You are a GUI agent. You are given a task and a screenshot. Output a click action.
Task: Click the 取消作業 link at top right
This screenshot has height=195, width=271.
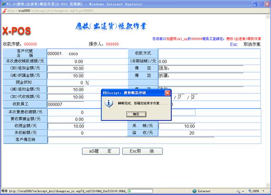pyautogui.click(x=252, y=44)
